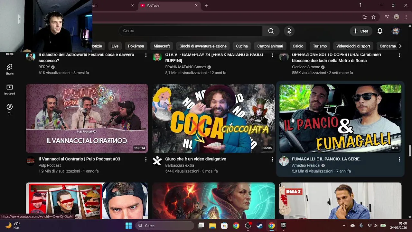Open Epic Games launcher from taskbar
This screenshot has width=412, height=232.
[x=284, y=226]
